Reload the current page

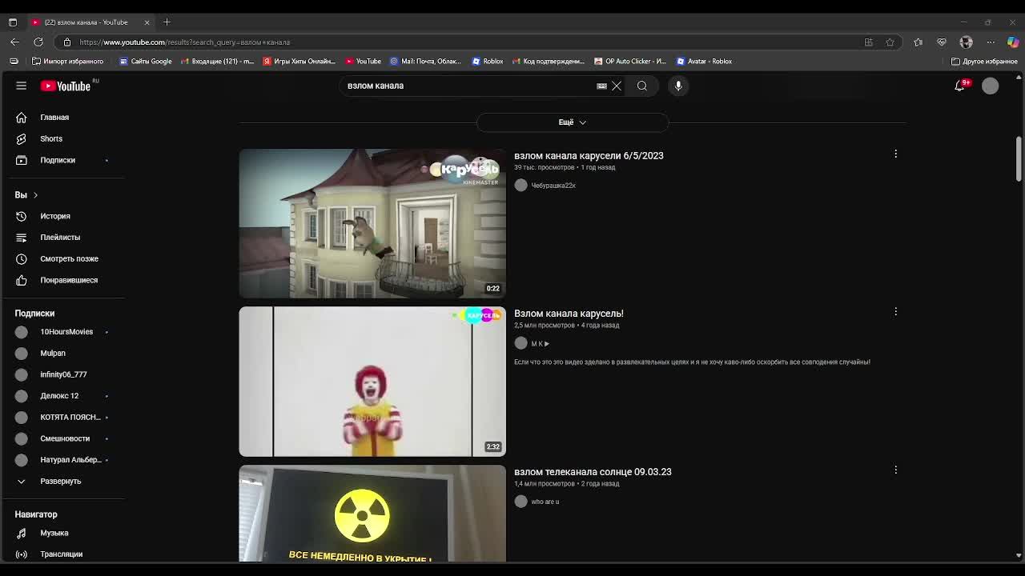(38, 42)
